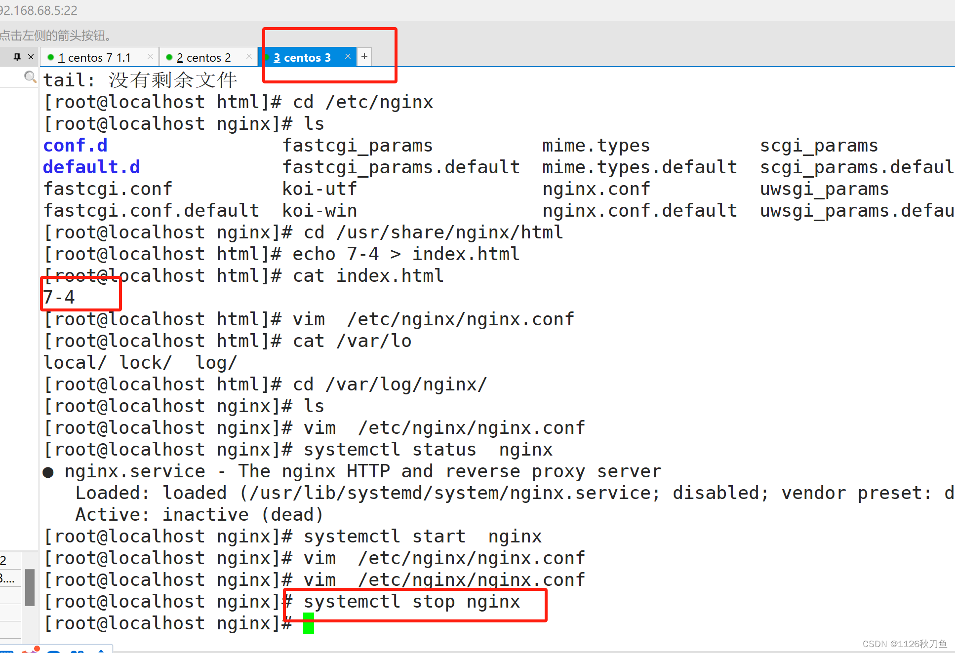
Task: Click the green terminal cursor block
Action: pos(309,623)
